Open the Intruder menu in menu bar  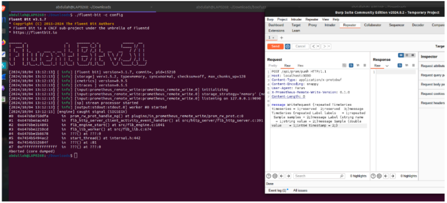297,19
